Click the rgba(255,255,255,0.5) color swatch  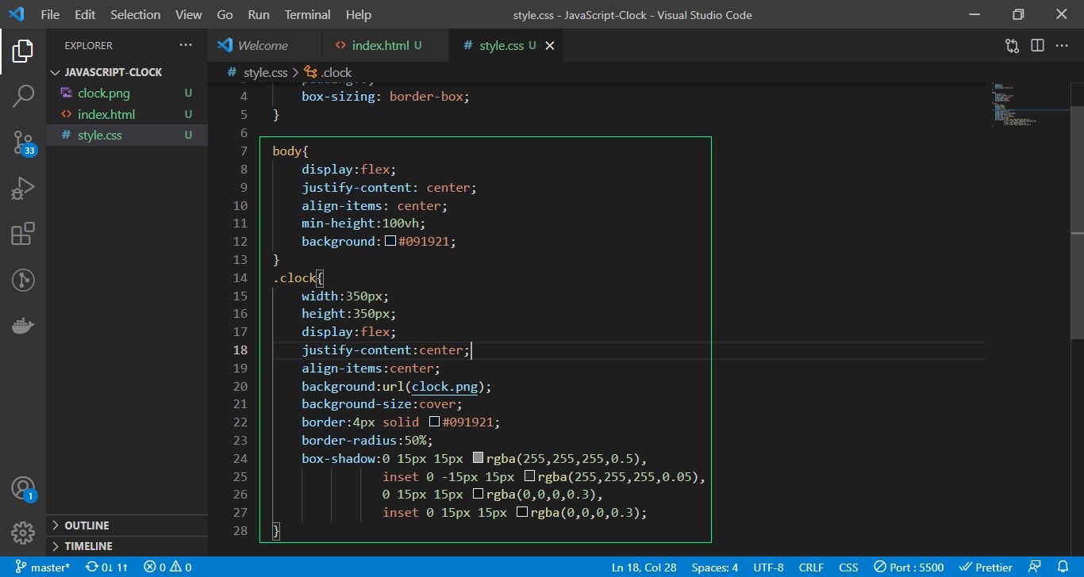pyautogui.click(x=478, y=458)
